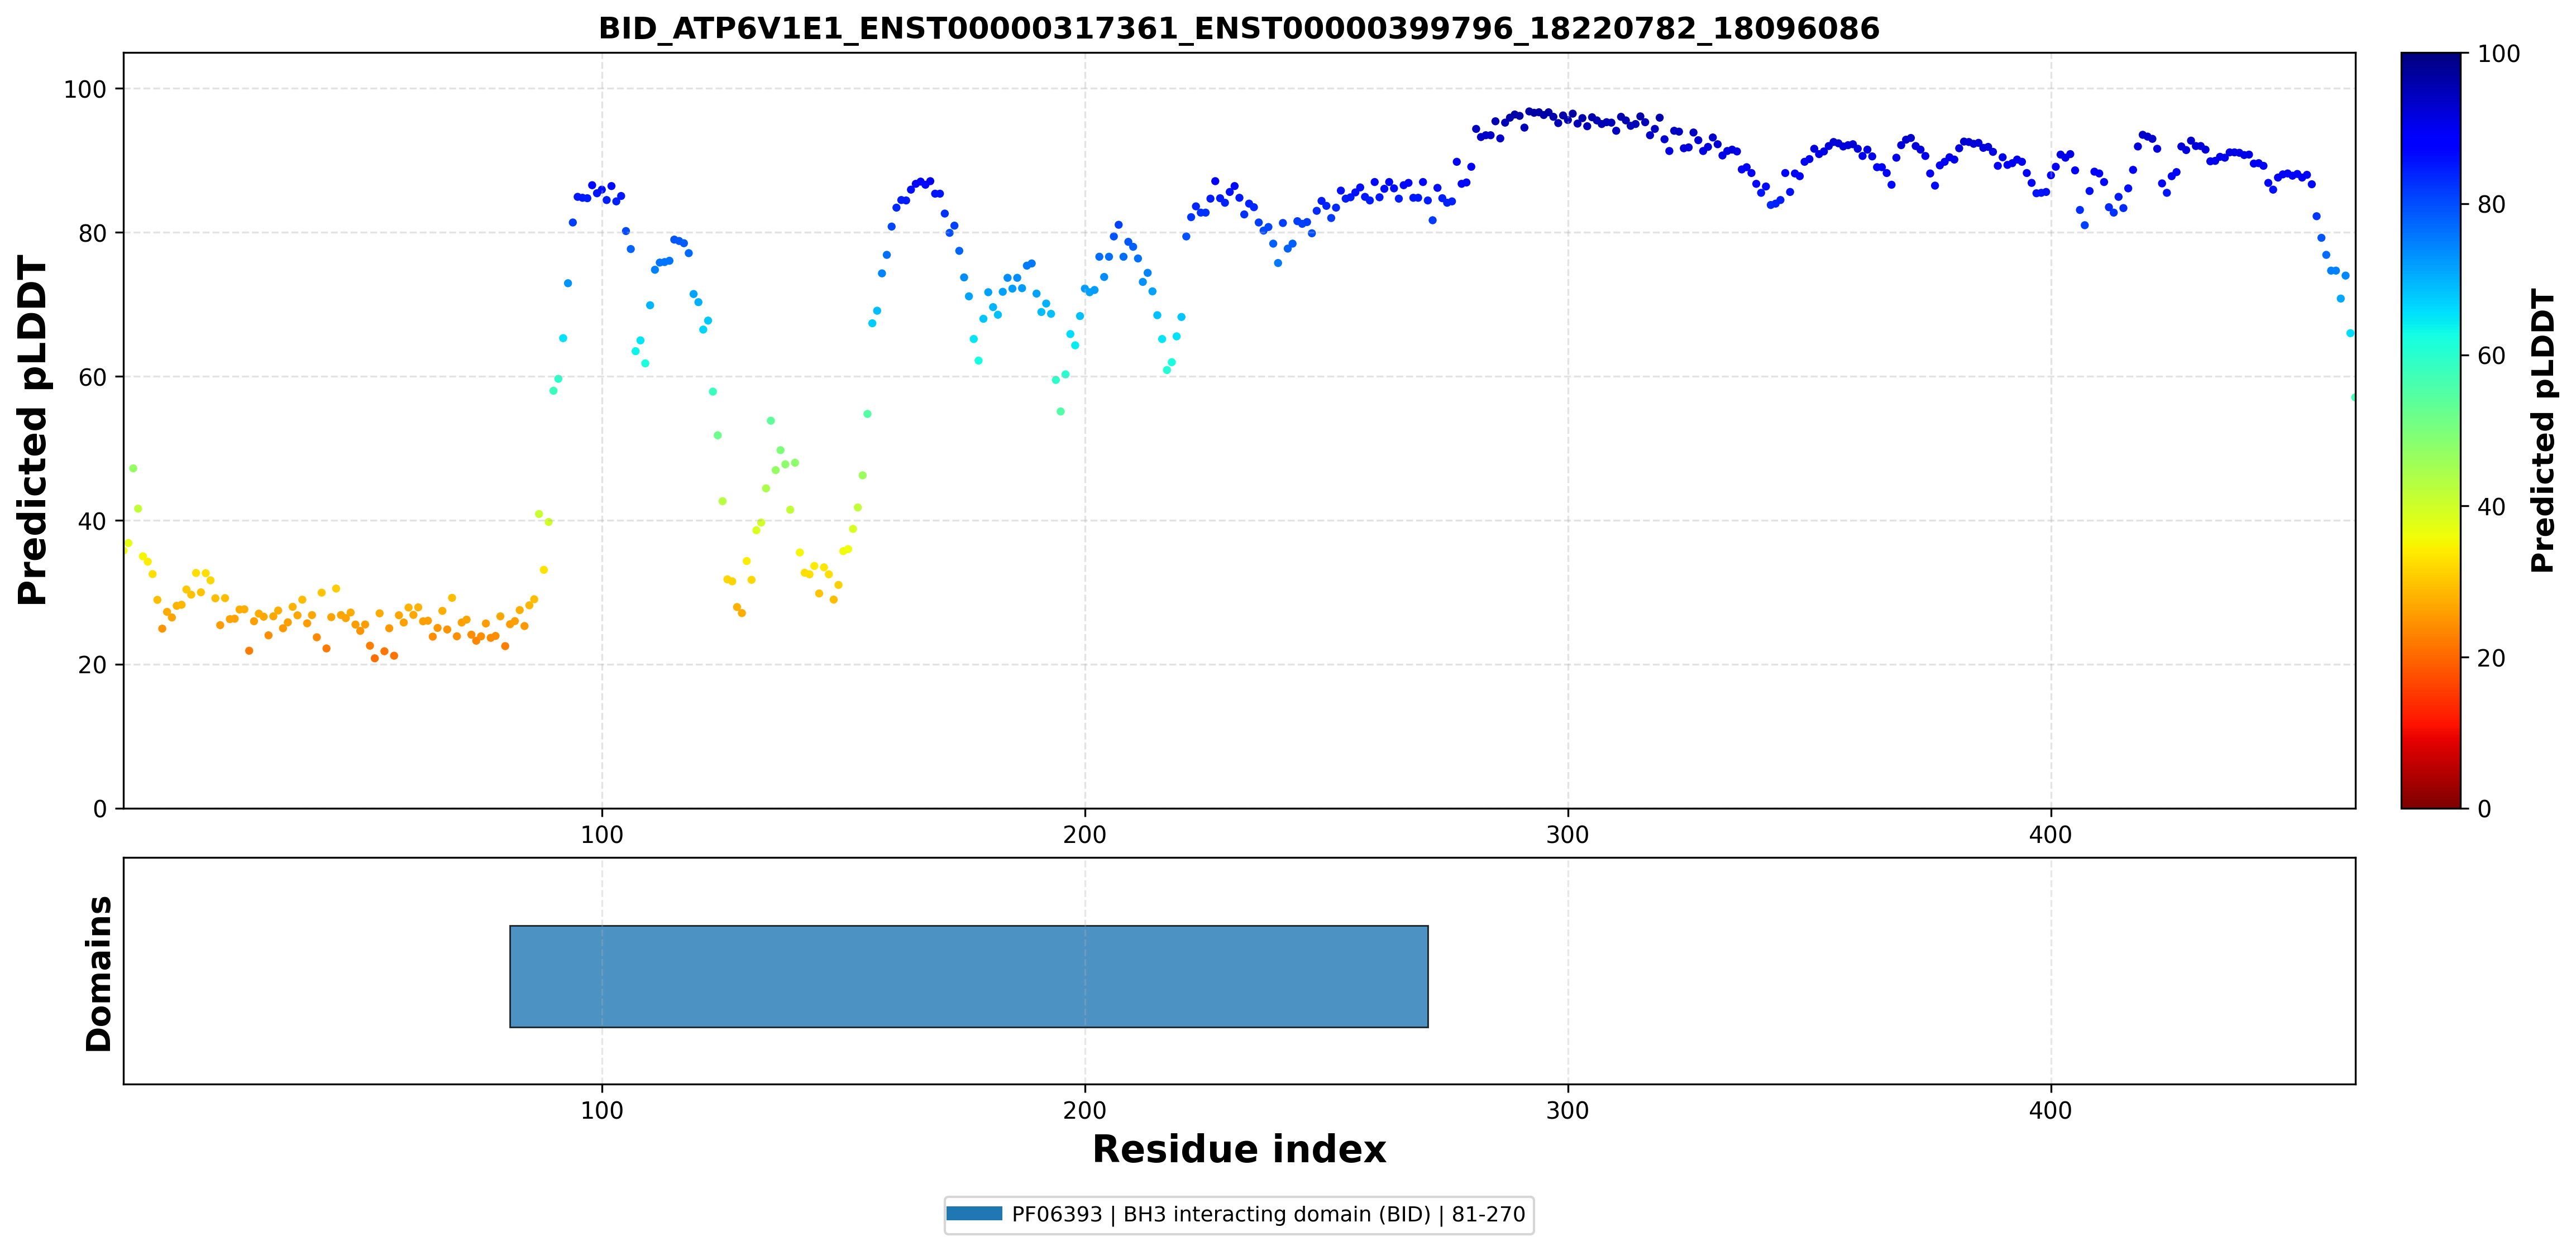Click the Domains axis label

click(x=98, y=973)
